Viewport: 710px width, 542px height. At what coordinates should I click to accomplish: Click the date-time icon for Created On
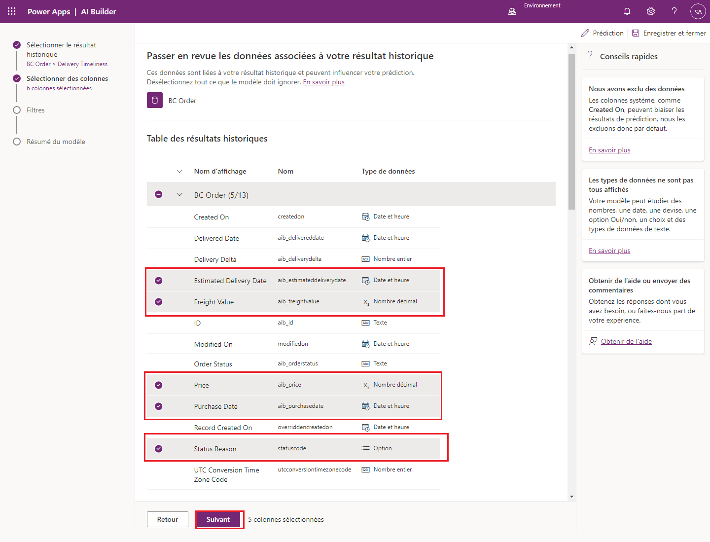[366, 217]
